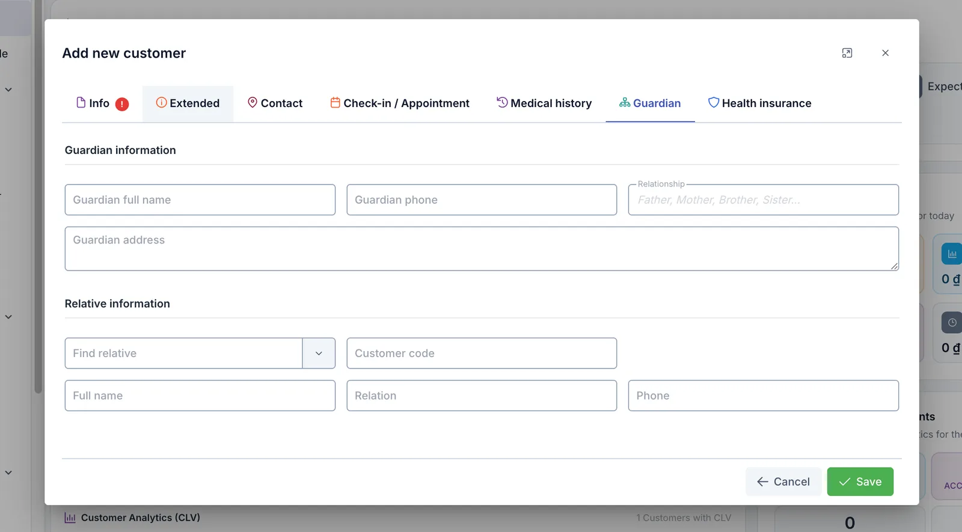
Task: Go to Check-in / Appointment tab
Action: 400,103
